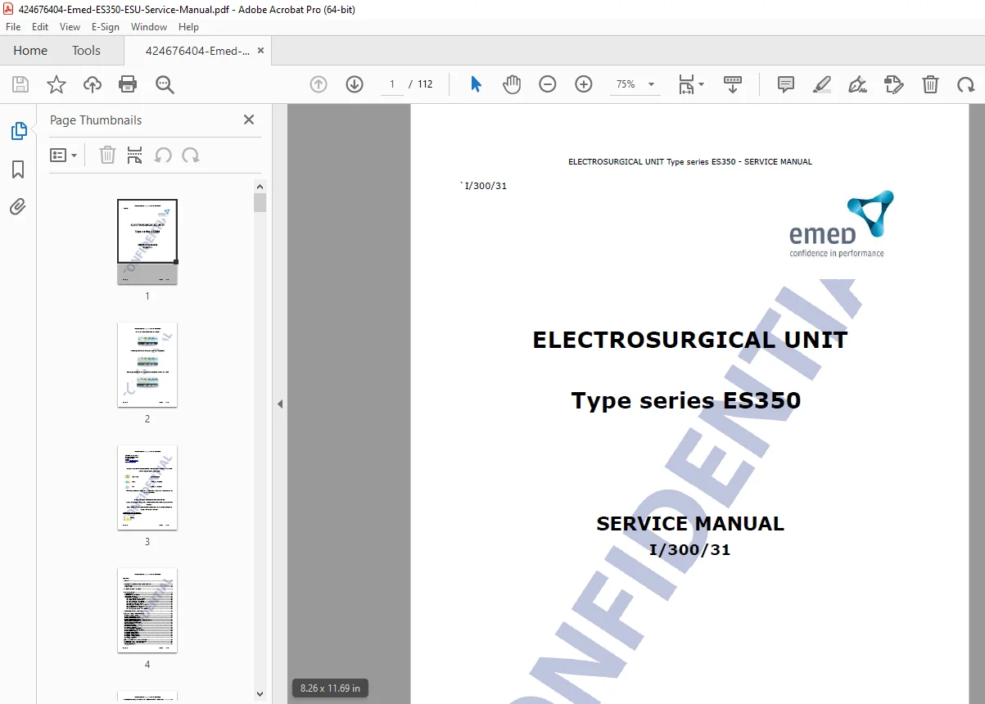Image resolution: width=985 pixels, height=704 pixels.
Task: Print the document
Action: 128,84
